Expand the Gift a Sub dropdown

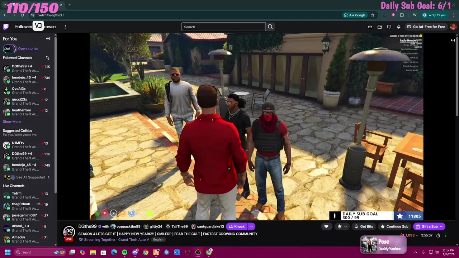coord(441,226)
